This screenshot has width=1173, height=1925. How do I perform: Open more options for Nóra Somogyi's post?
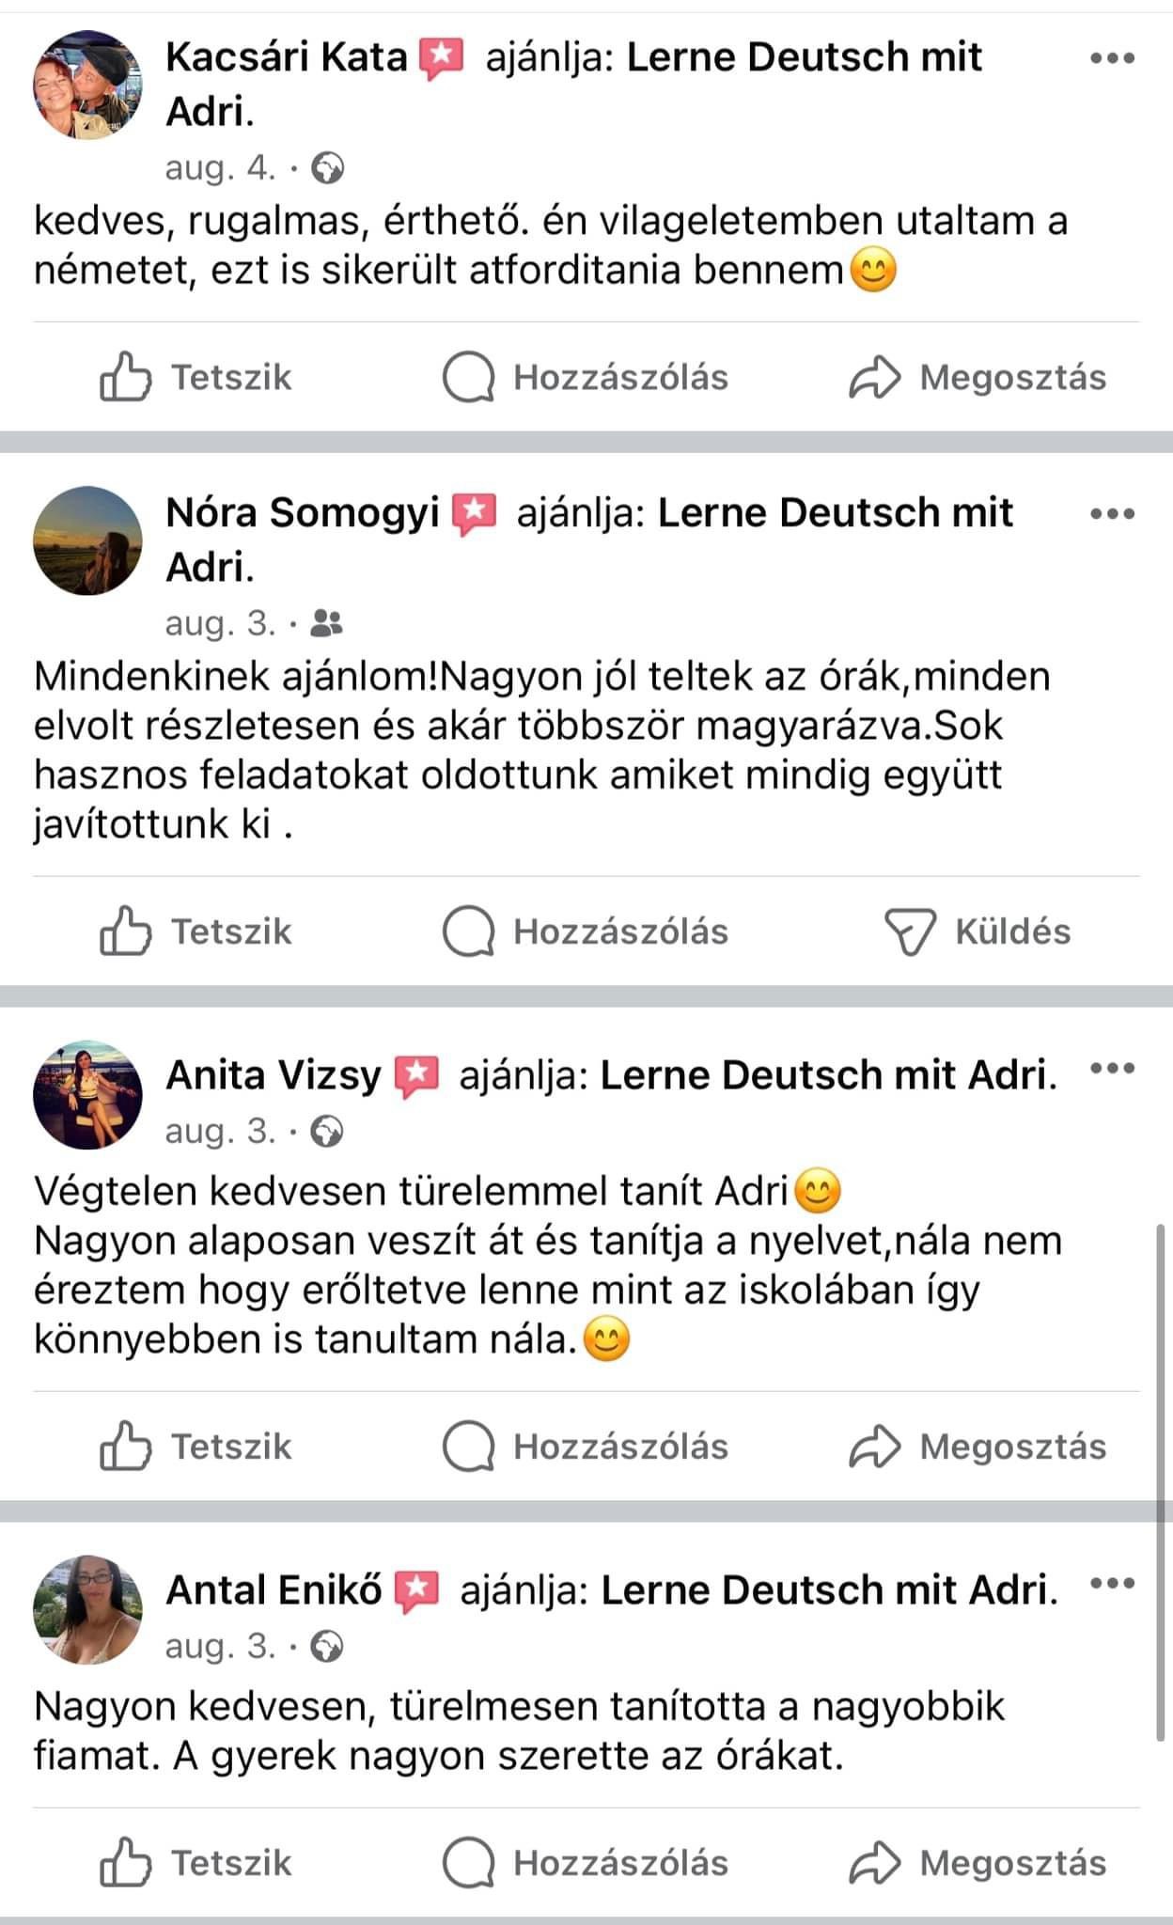point(1113,514)
